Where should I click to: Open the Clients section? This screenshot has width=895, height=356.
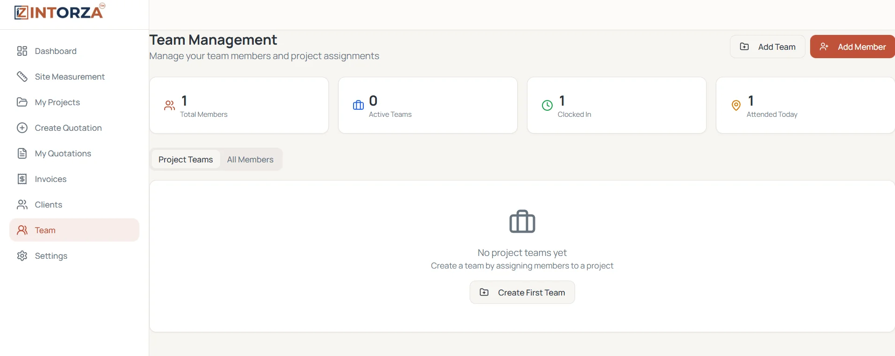pyautogui.click(x=74, y=205)
